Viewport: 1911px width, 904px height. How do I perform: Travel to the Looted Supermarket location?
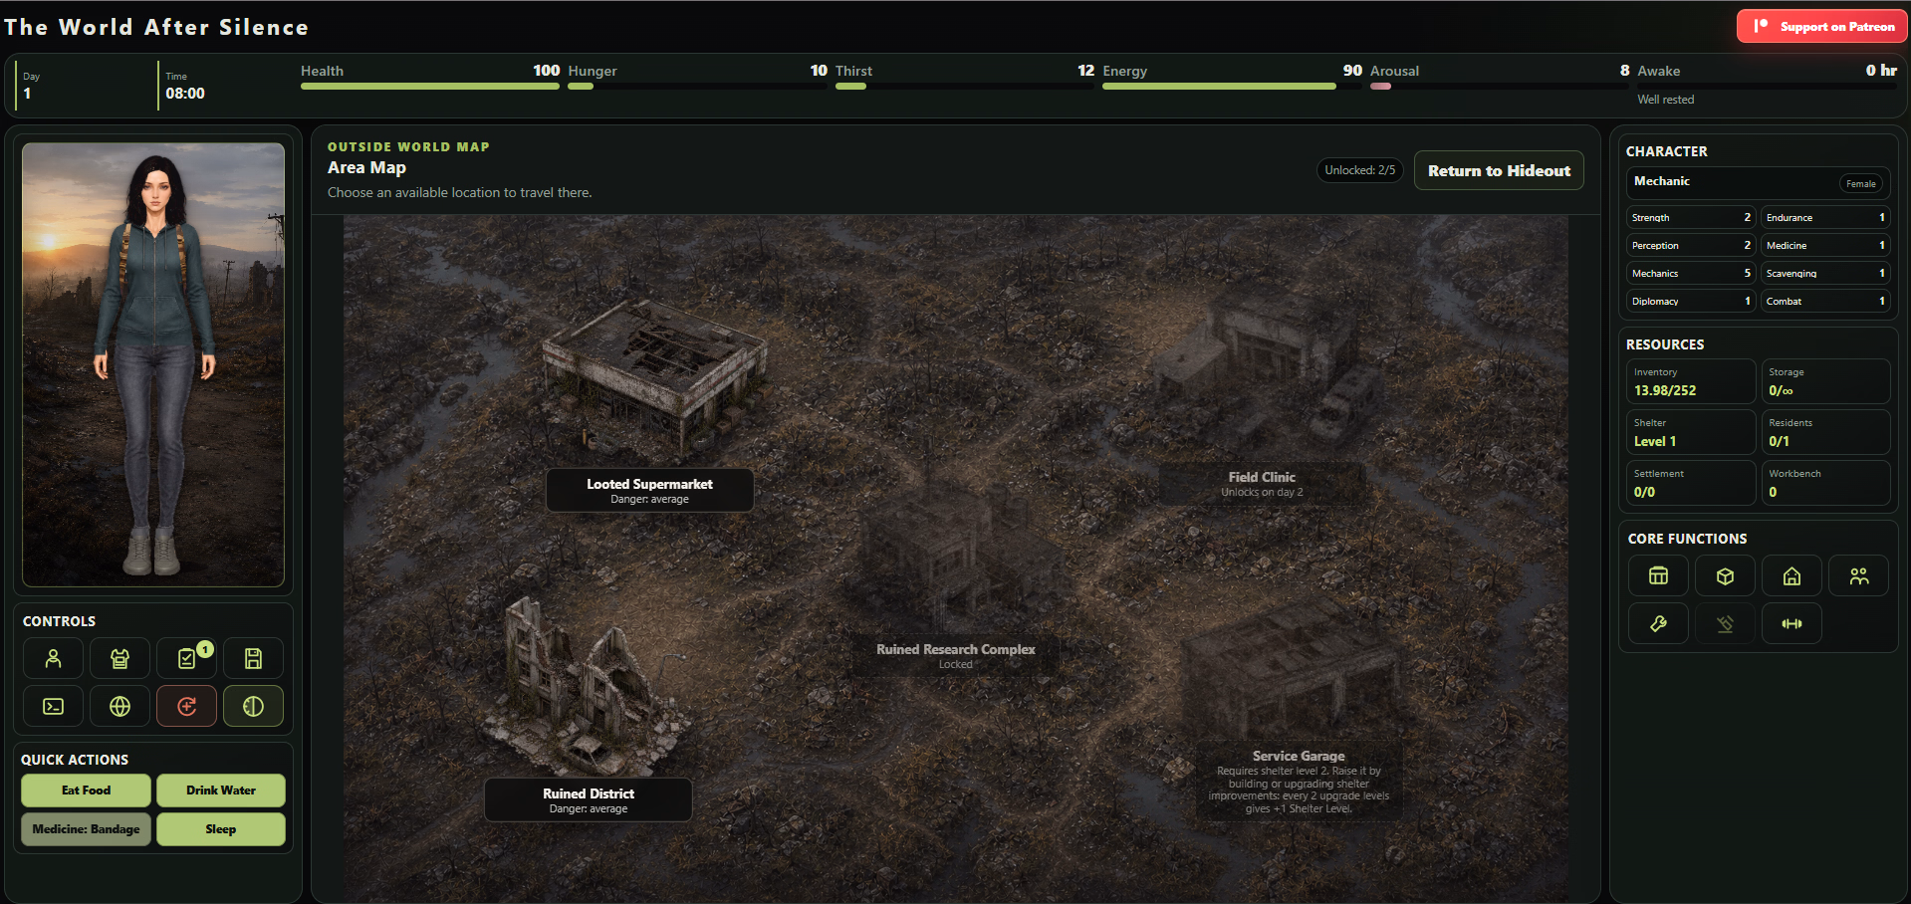[649, 490]
